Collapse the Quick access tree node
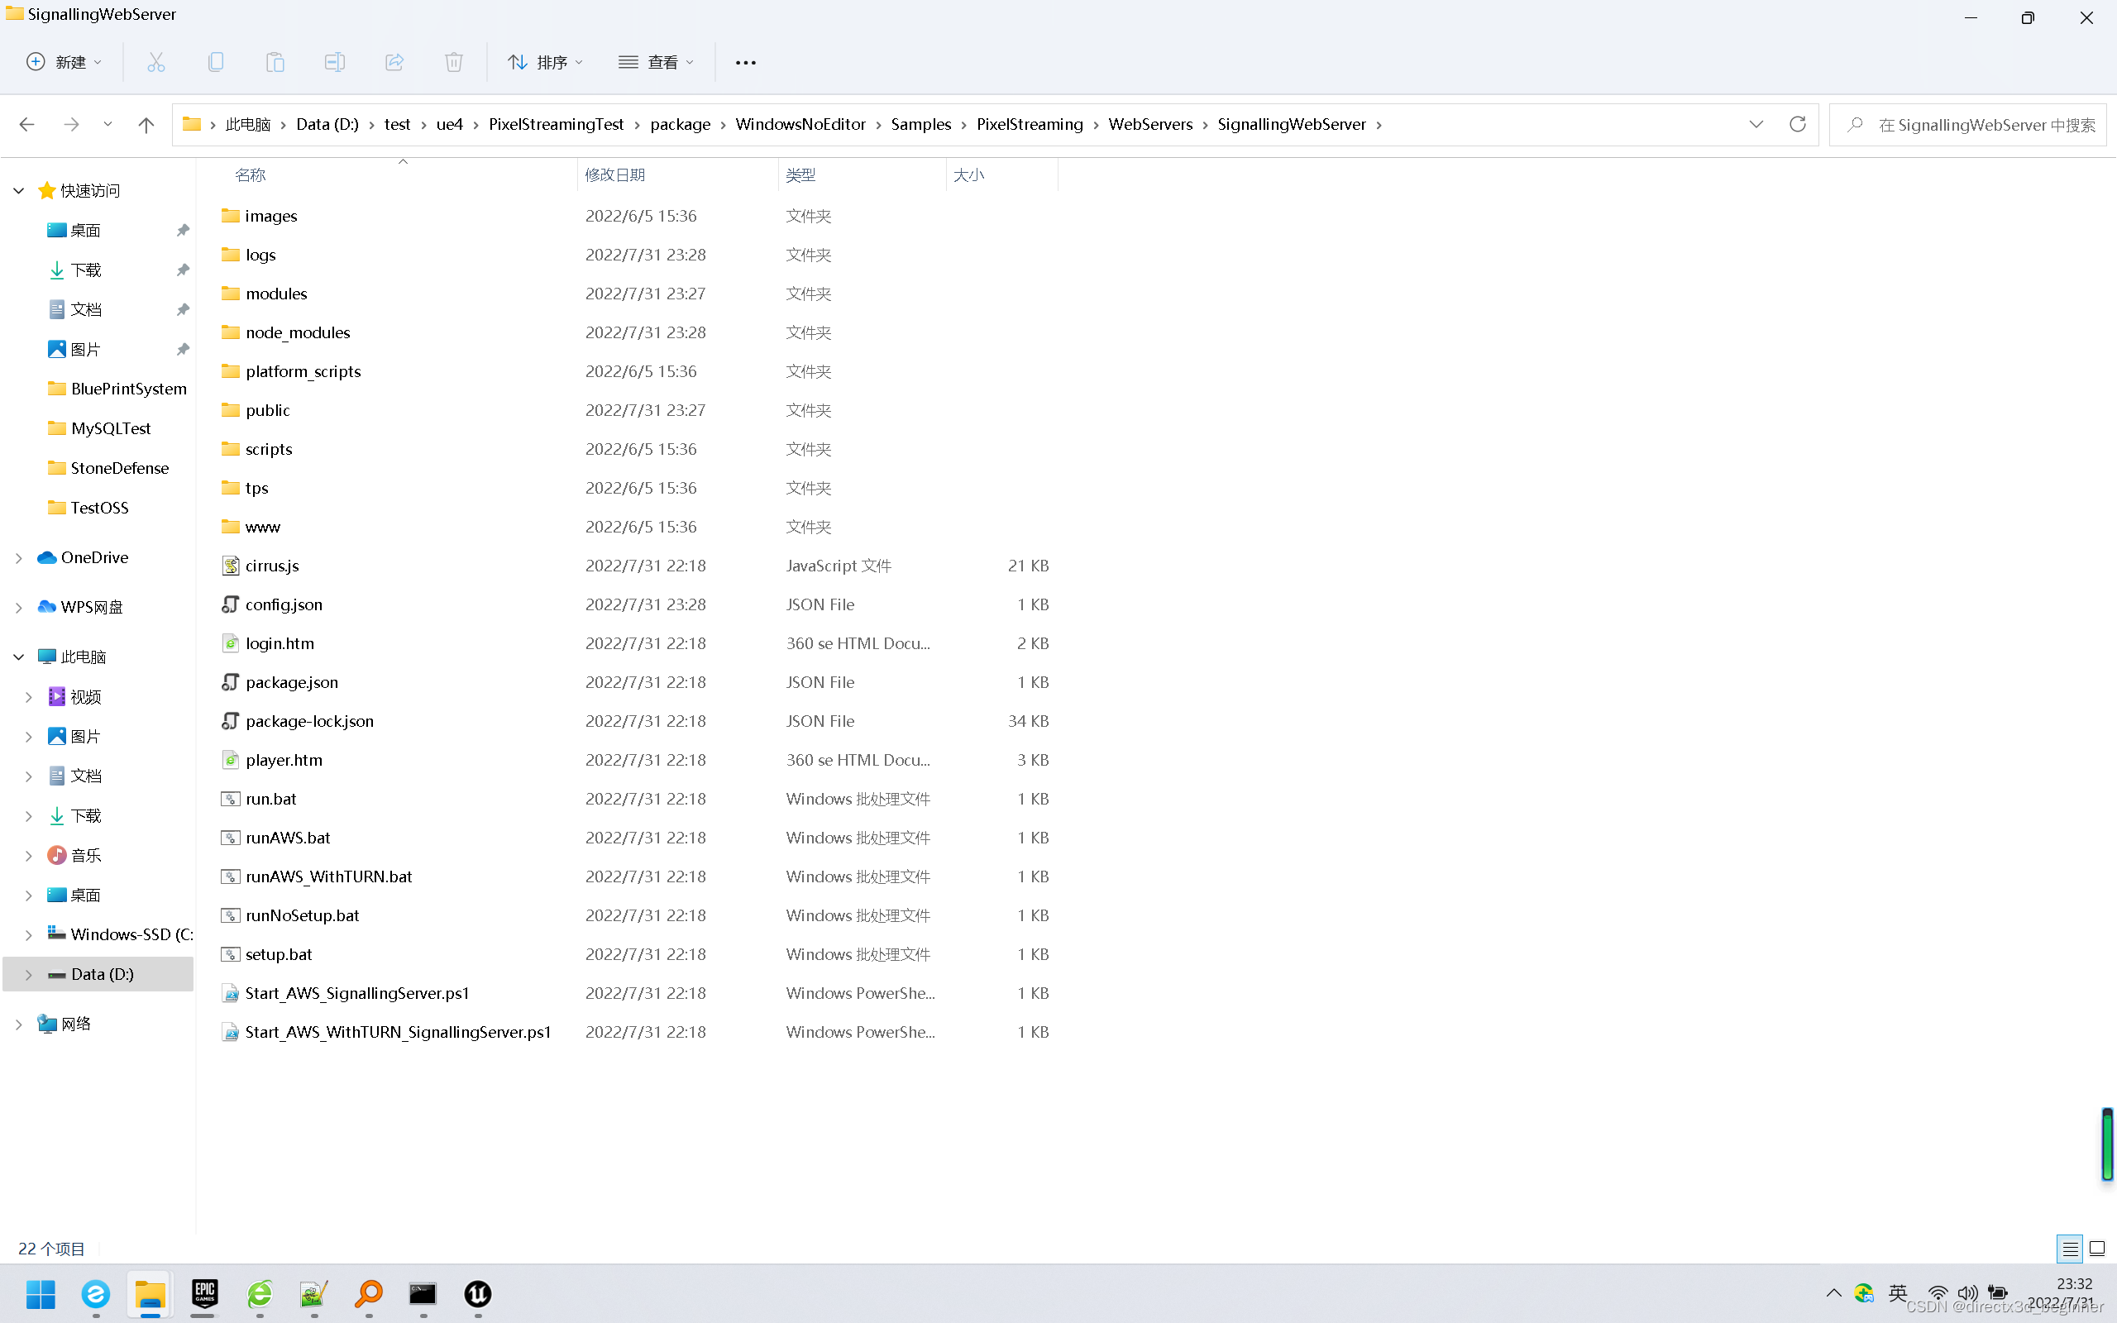Viewport: 2117px width, 1323px height. click(18, 191)
